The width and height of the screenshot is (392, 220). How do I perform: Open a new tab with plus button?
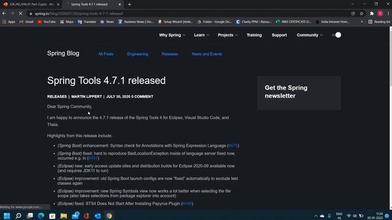[x=129, y=4]
